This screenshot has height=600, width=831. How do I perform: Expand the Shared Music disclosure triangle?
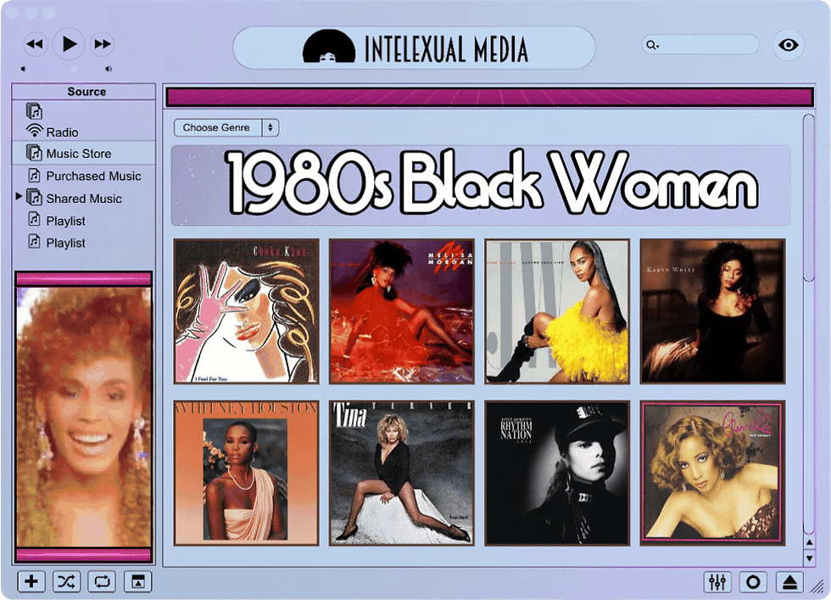19,196
